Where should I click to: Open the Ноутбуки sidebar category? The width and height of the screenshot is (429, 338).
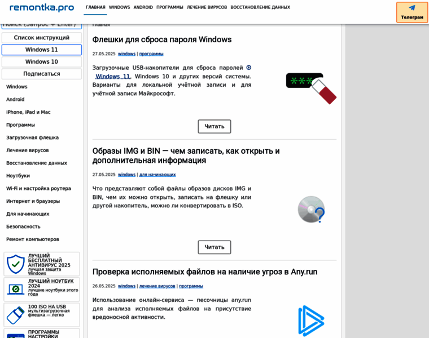18,176
